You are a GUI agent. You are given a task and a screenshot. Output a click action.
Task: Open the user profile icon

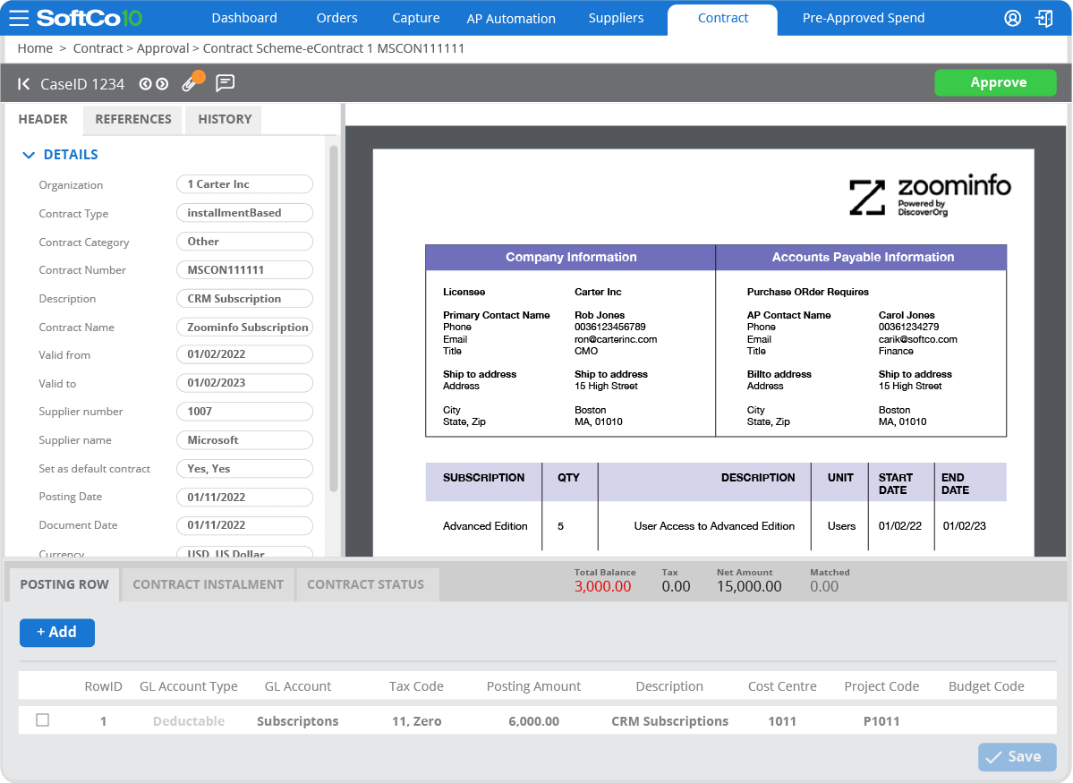(1012, 17)
